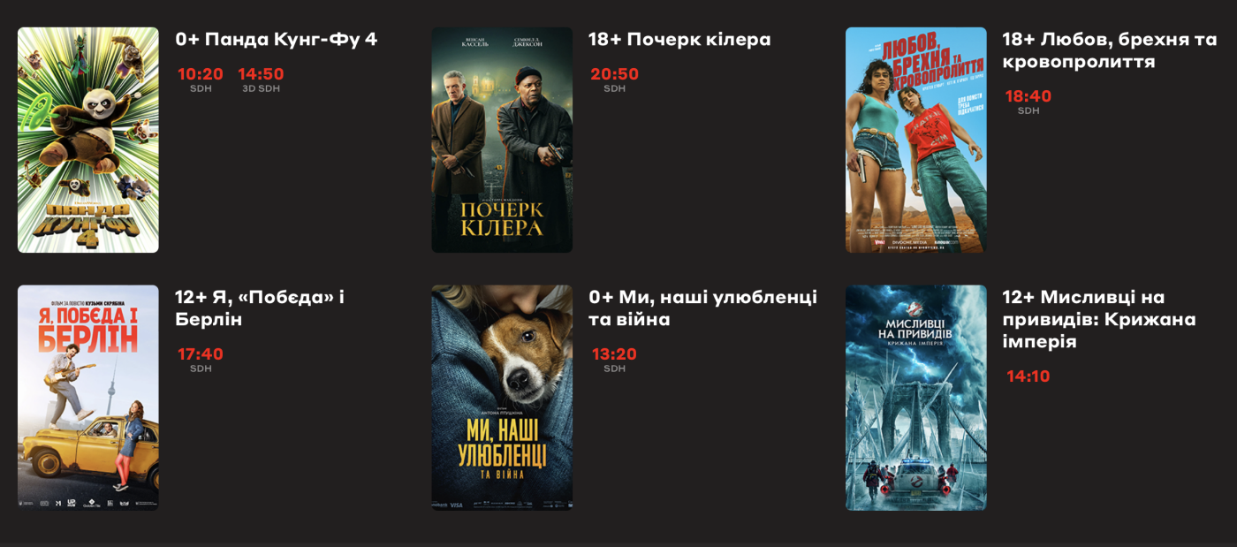The width and height of the screenshot is (1237, 547).
Task: Open the Панда Кунг-Фу 4 poster
Action: (88, 140)
